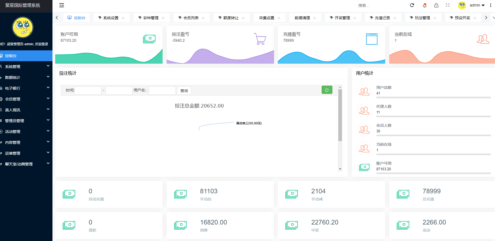Close the 系统设置 tab
495x241 pixels.
point(123,18)
